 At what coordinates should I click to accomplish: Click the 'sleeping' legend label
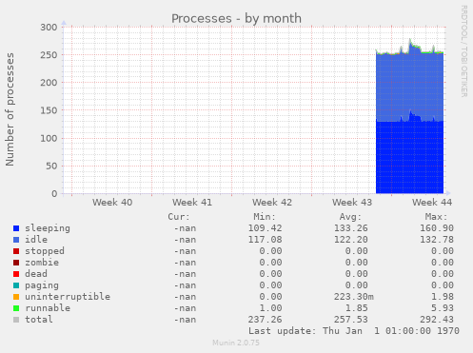click(x=48, y=228)
